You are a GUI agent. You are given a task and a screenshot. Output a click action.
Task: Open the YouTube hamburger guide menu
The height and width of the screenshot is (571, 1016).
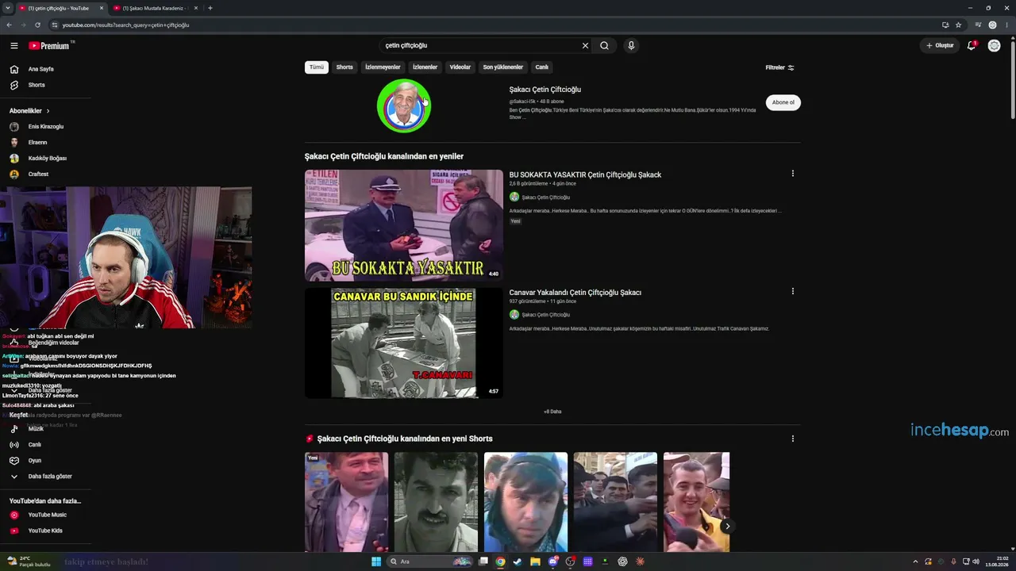[13, 46]
